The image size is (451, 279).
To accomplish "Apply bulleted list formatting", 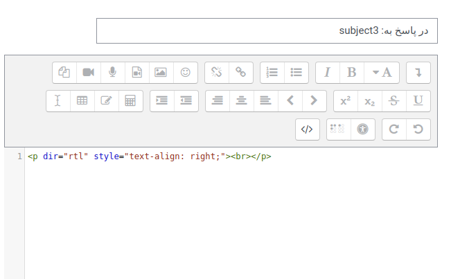I will point(297,73).
